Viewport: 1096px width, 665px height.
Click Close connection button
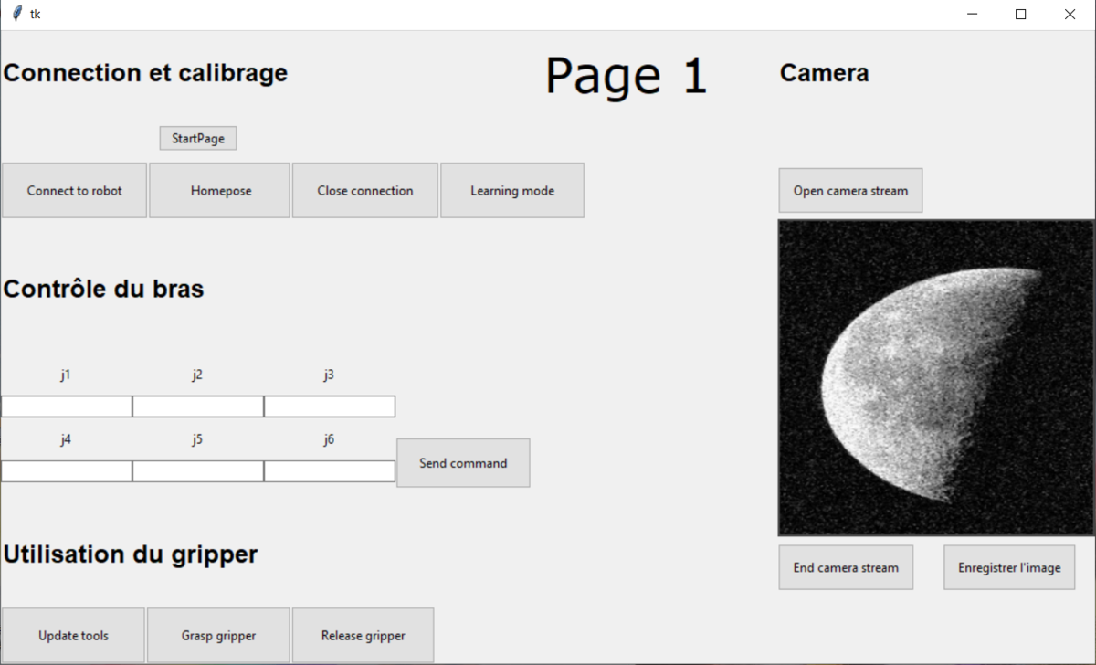364,191
